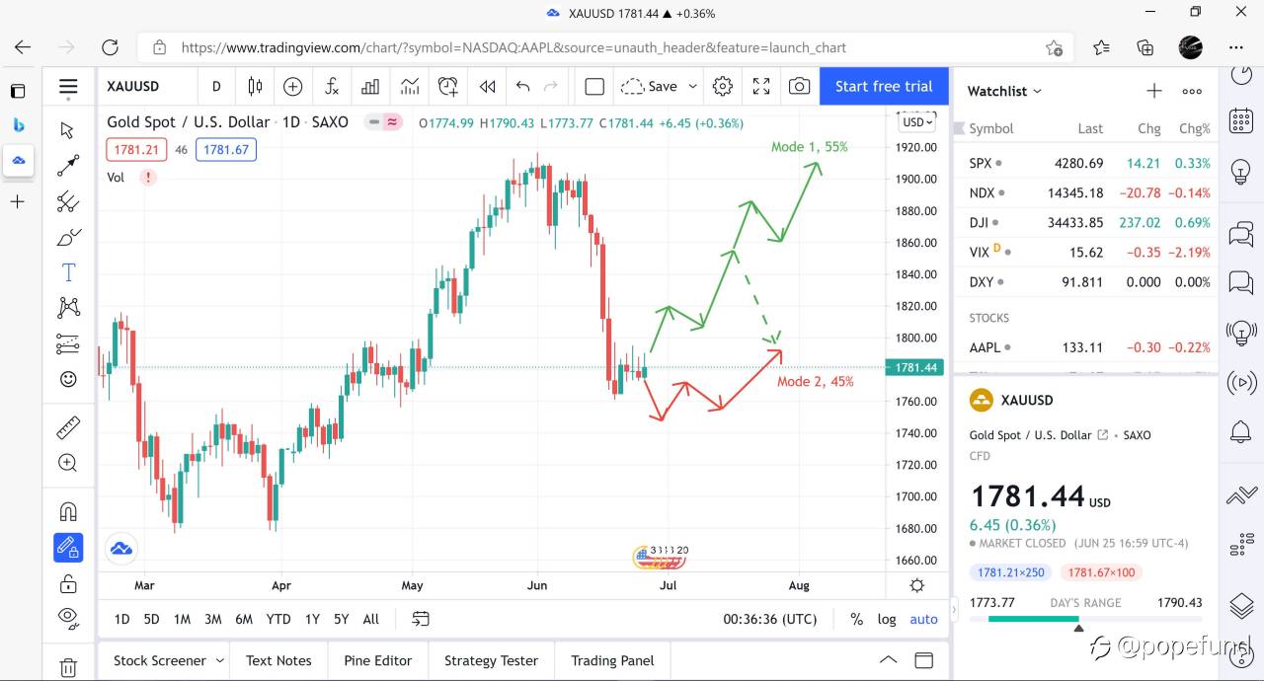Expand the Stock Screener dropdown arrow
Image resolution: width=1264 pixels, height=681 pixels.
tap(220, 660)
